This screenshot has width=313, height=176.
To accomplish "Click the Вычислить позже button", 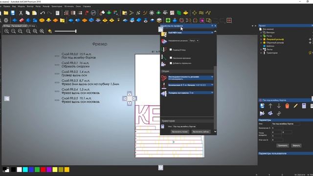I will 179,132.
